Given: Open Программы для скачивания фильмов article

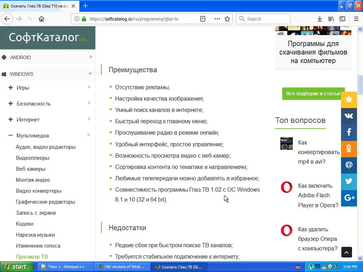Looking at the screenshot, I should (313, 52).
